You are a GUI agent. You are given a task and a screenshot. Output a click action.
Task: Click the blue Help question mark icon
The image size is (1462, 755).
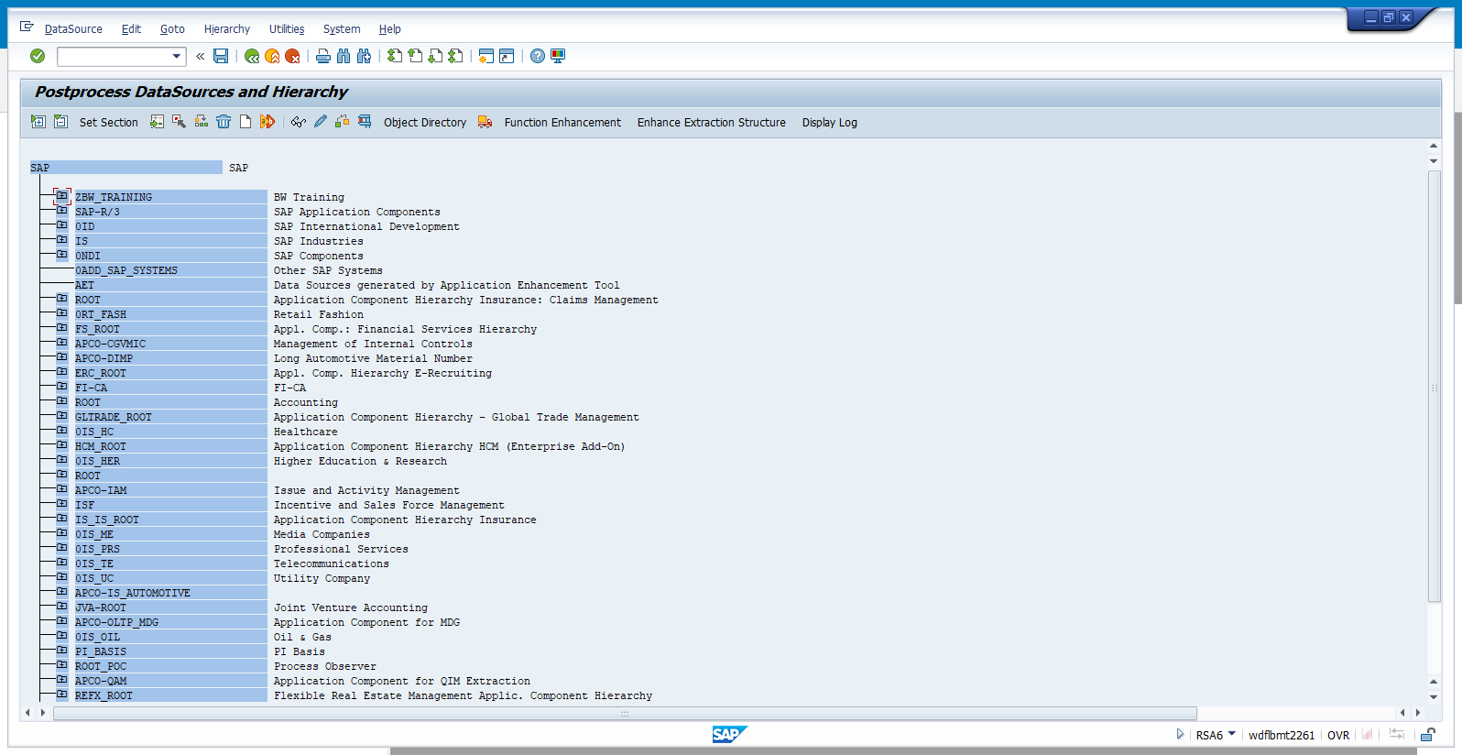[x=538, y=56]
